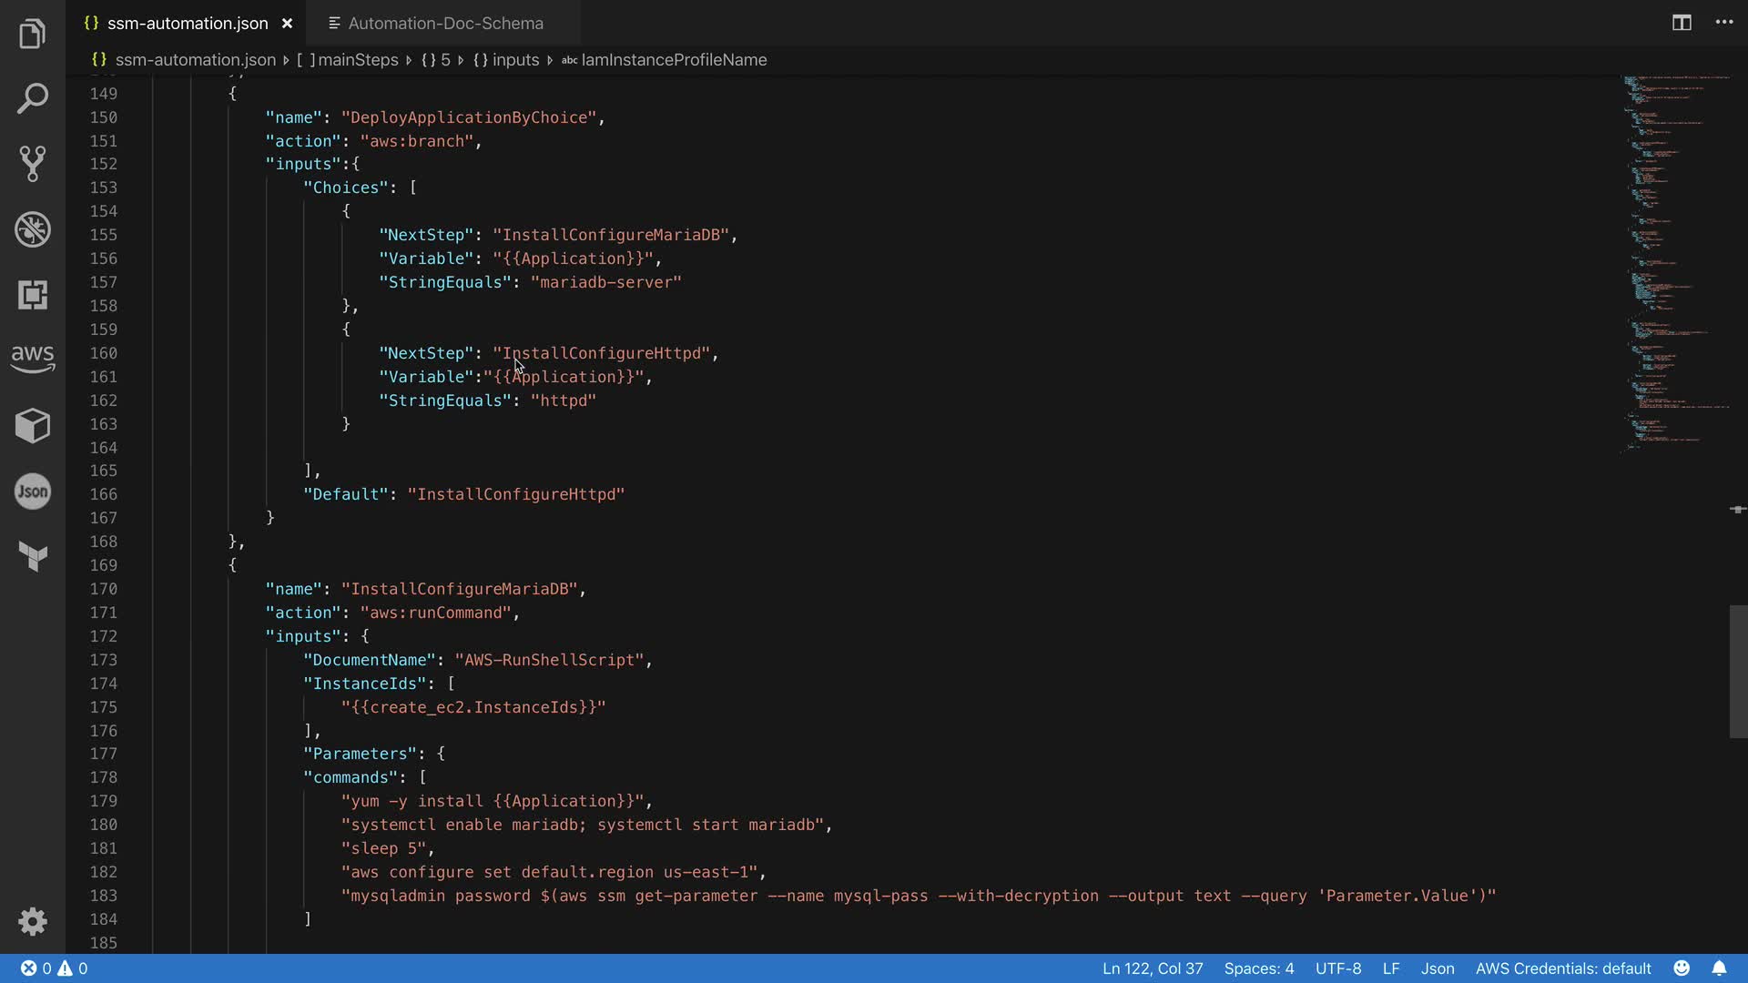Change language mode via Json status item
The width and height of the screenshot is (1748, 983).
[x=1438, y=968]
